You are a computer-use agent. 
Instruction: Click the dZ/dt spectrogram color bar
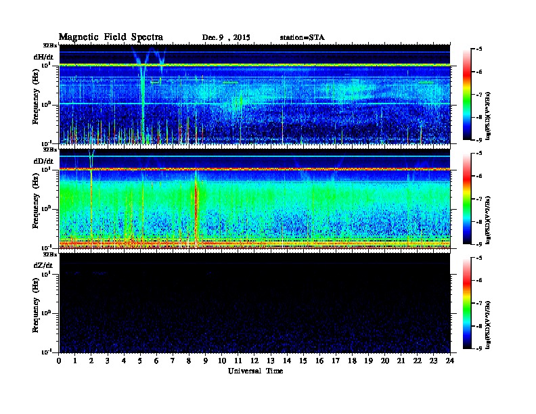467,303
